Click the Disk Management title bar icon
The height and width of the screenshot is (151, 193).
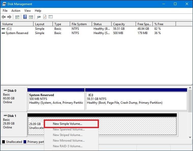pyautogui.click(x=4, y=4)
